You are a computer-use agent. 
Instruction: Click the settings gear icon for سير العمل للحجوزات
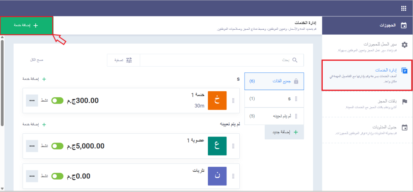405,45
